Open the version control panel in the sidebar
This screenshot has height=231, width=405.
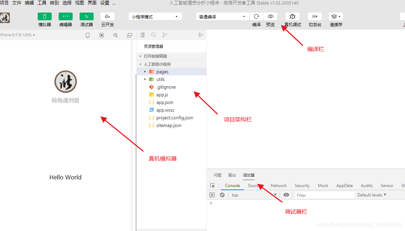pos(164,35)
